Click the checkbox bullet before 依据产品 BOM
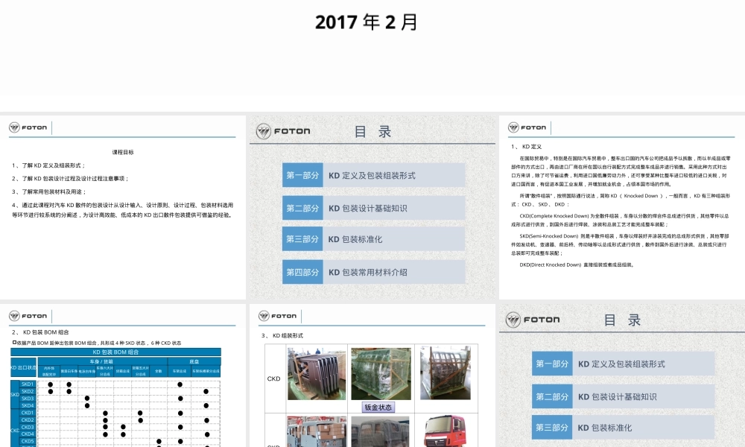Image resolution: width=745 pixels, height=447 pixels. pos(14,343)
